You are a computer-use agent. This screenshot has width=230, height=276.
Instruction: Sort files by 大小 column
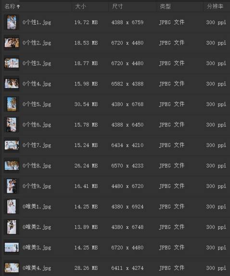pos(80,7)
